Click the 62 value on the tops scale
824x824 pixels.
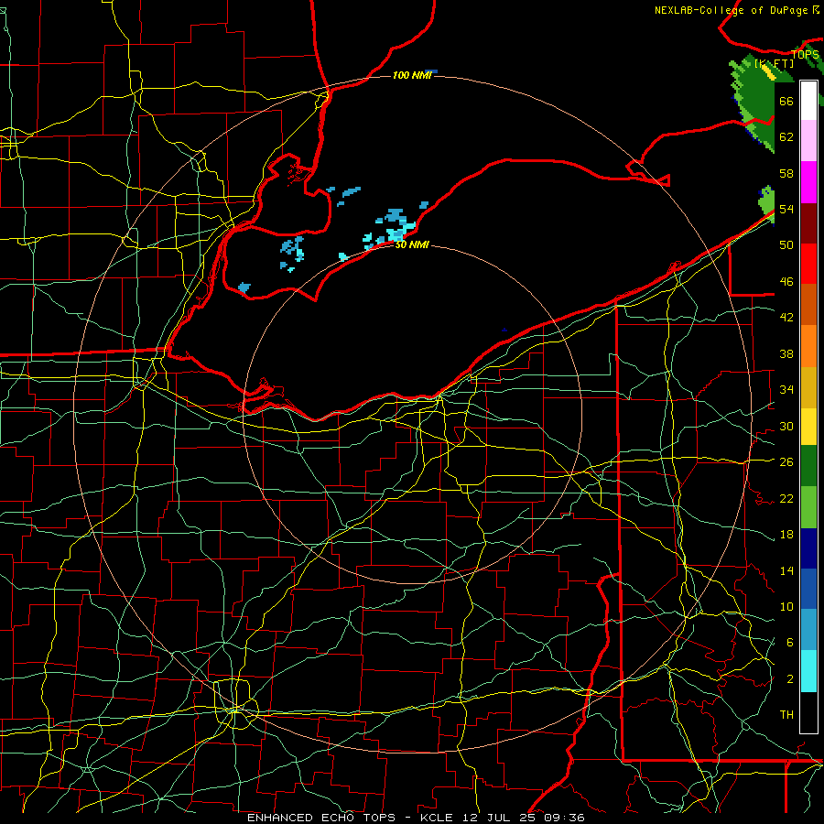click(x=786, y=137)
